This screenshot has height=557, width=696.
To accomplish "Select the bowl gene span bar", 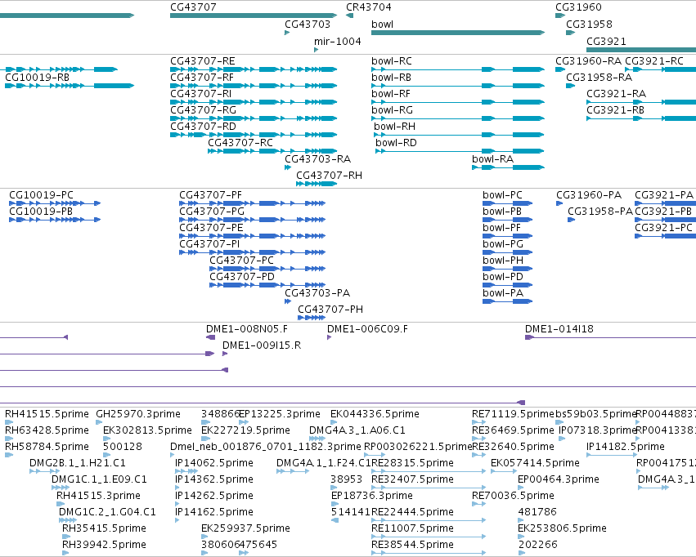I will [x=458, y=33].
